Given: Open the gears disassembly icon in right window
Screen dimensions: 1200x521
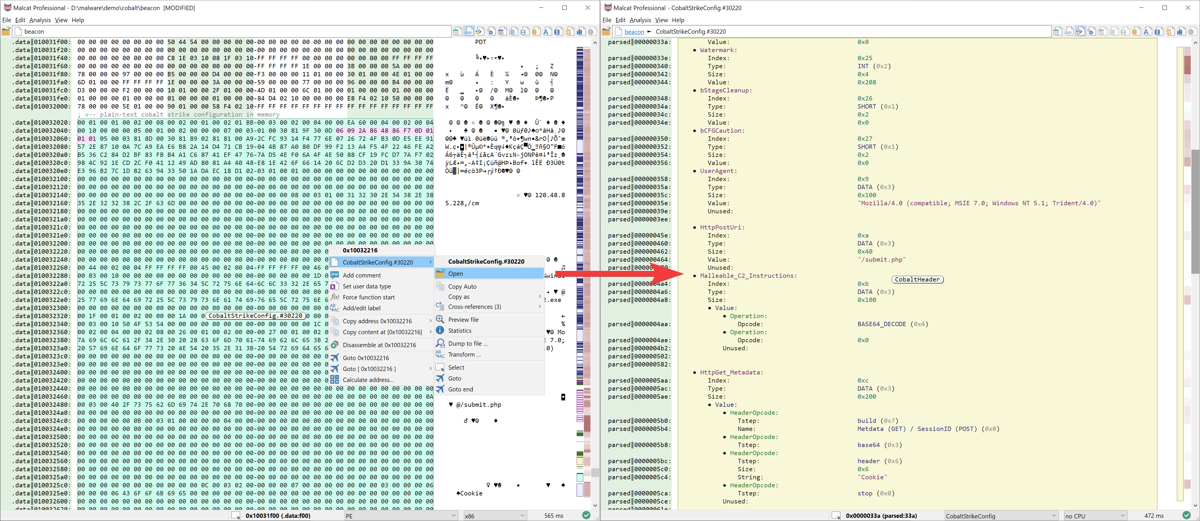Looking at the screenshot, I should point(1091,32).
